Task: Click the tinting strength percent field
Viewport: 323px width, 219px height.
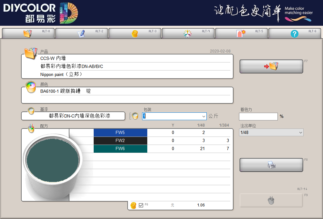Action: (x=258, y=117)
